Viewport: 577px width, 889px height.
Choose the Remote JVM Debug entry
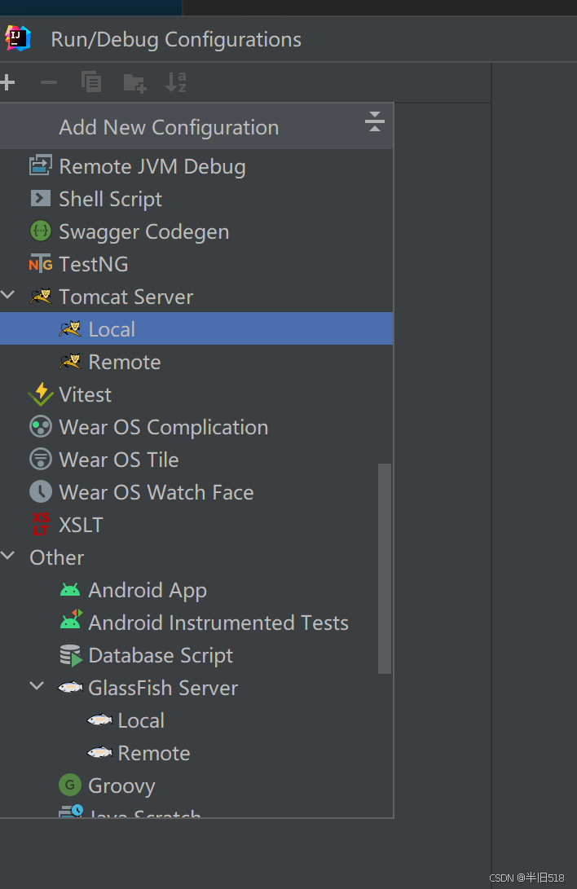pyautogui.click(x=196, y=166)
